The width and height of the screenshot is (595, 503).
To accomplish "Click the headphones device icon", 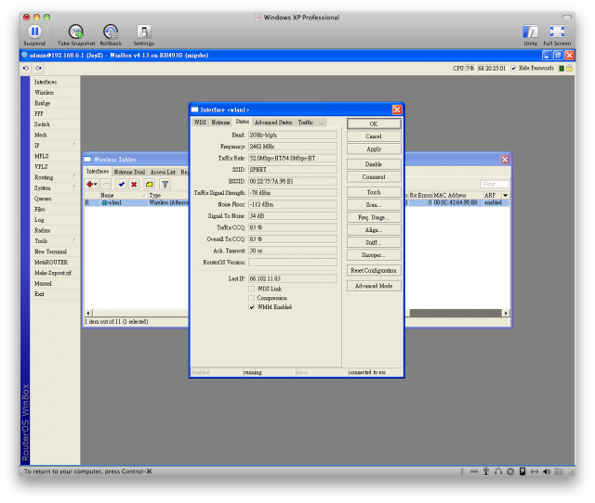I will pos(498,471).
